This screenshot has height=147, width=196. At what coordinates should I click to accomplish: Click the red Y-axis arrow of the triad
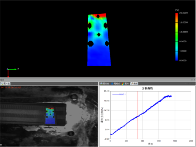[x=8, y=73]
